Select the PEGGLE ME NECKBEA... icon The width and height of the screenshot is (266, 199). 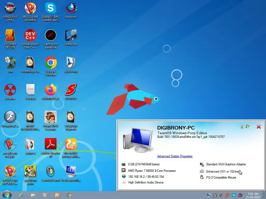pyautogui.click(x=10, y=175)
